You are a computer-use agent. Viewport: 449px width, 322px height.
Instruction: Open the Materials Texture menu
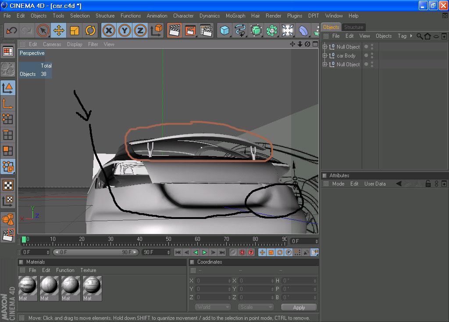point(88,270)
